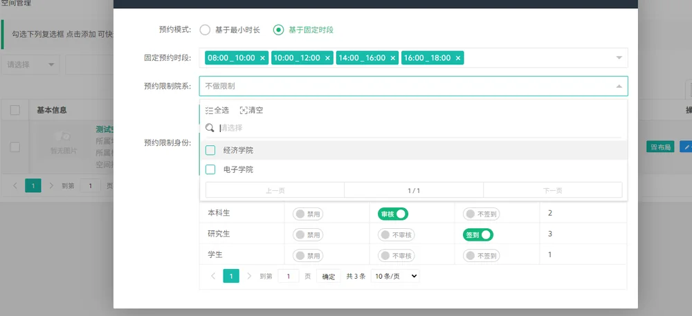Click the search magnifier icon in dropdown
692x316 pixels.
pyautogui.click(x=210, y=128)
